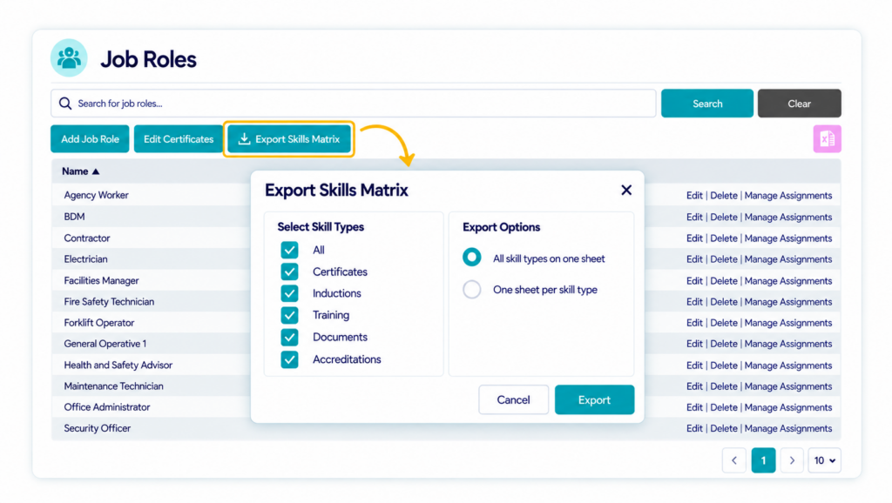892x503 pixels.
Task: Delete the Electrician role
Action: (x=724, y=259)
